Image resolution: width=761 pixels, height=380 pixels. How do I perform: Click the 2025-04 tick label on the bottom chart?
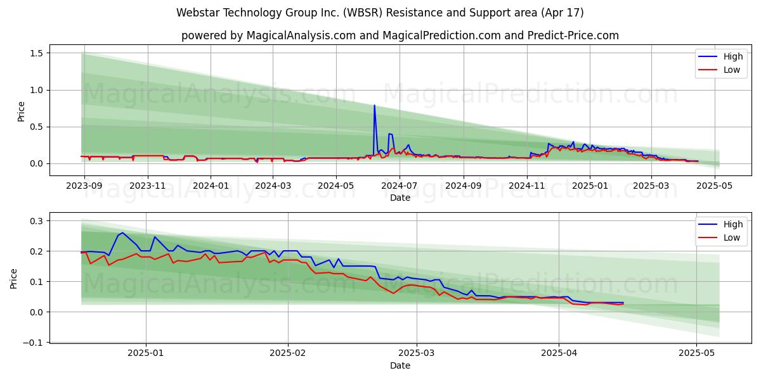(x=559, y=353)
